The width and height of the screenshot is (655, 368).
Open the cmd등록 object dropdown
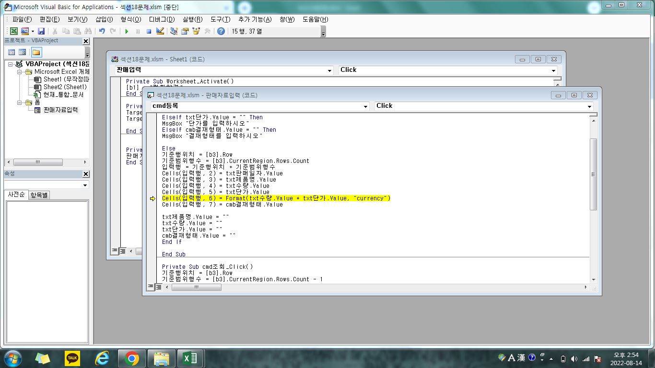[x=365, y=106]
